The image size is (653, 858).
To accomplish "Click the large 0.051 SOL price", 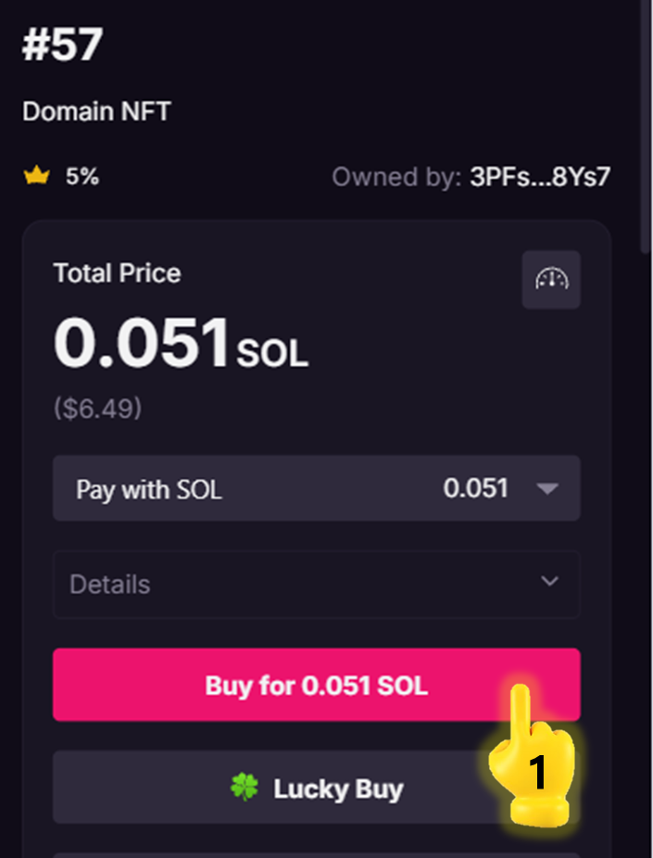I will [x=181, y=345].
